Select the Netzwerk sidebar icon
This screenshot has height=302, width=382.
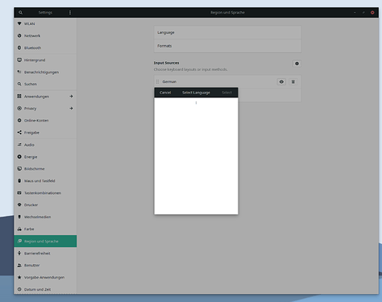(x=19, y=35)
